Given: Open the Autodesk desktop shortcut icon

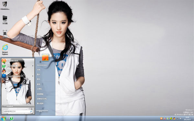Looking at the screenshot, I should click(5, 5).
